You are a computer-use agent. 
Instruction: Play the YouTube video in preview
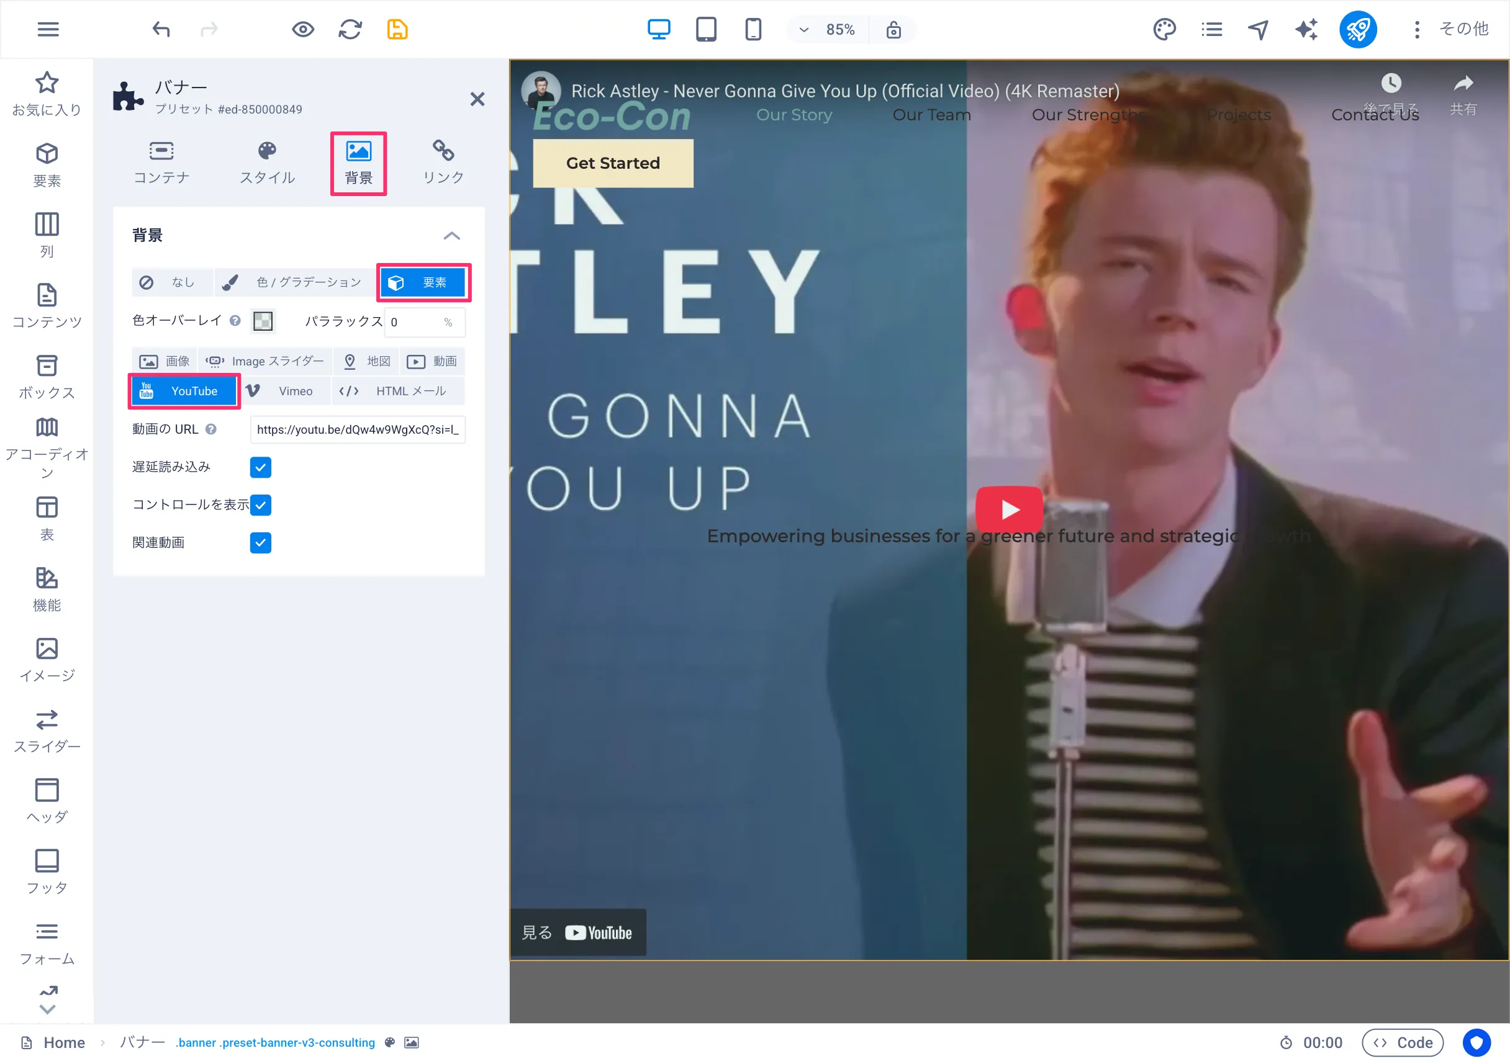pyautogui.click(x=1010, y=509)
